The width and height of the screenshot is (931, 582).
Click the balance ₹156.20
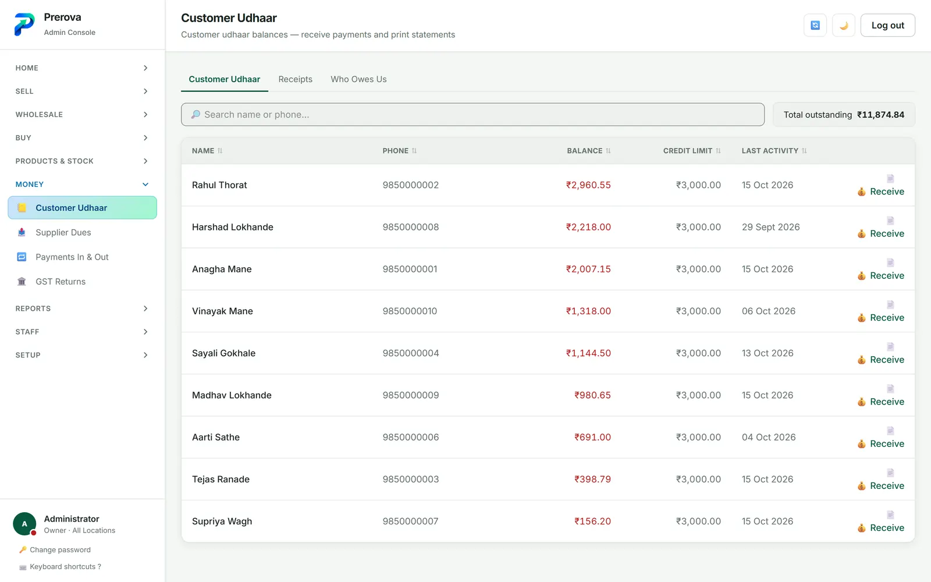pos(592,521)
